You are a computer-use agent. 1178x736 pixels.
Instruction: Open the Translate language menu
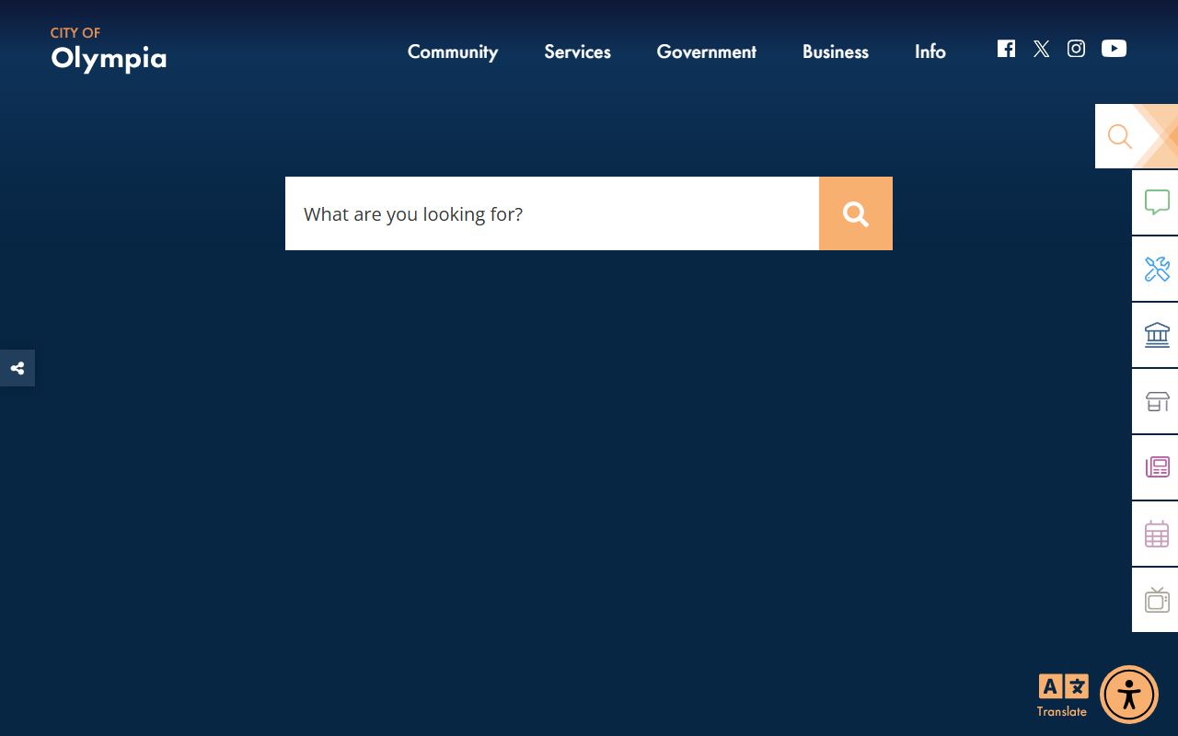tap(1062, 695)
